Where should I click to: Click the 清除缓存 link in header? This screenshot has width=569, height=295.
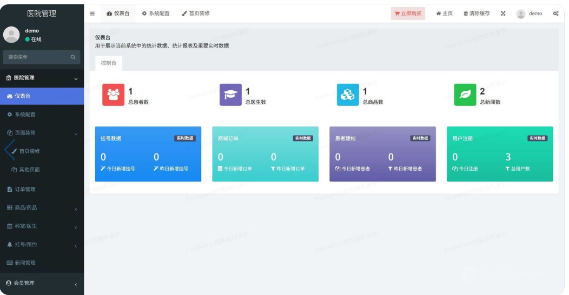477,14
